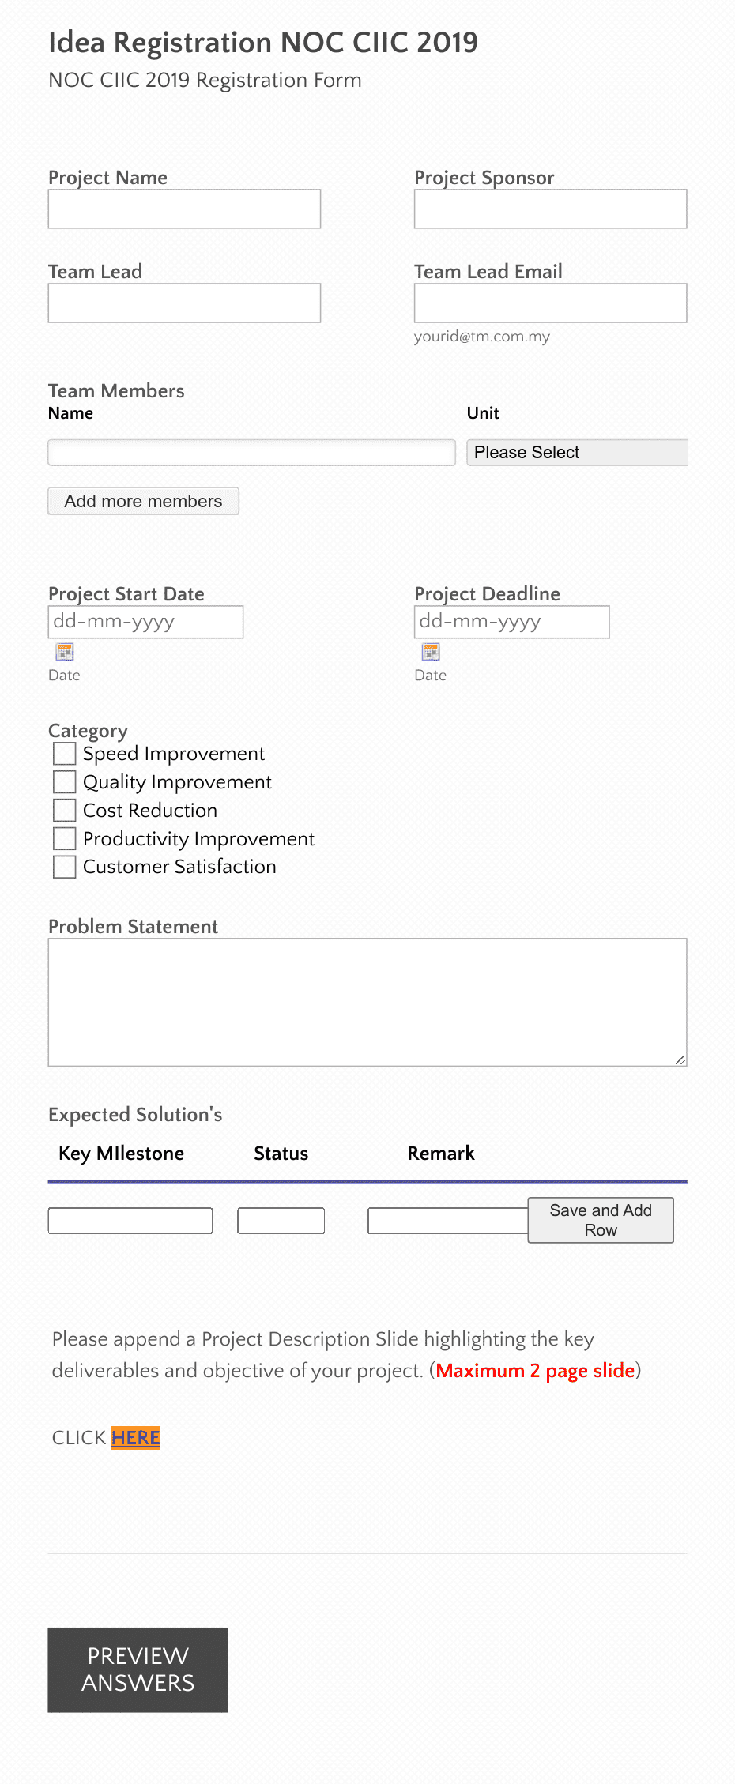Check the Speed Improvement category
735x1784 pixels.
click(x=64, y=754)
